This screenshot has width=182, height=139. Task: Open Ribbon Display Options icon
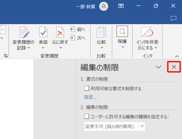(121, 6)
